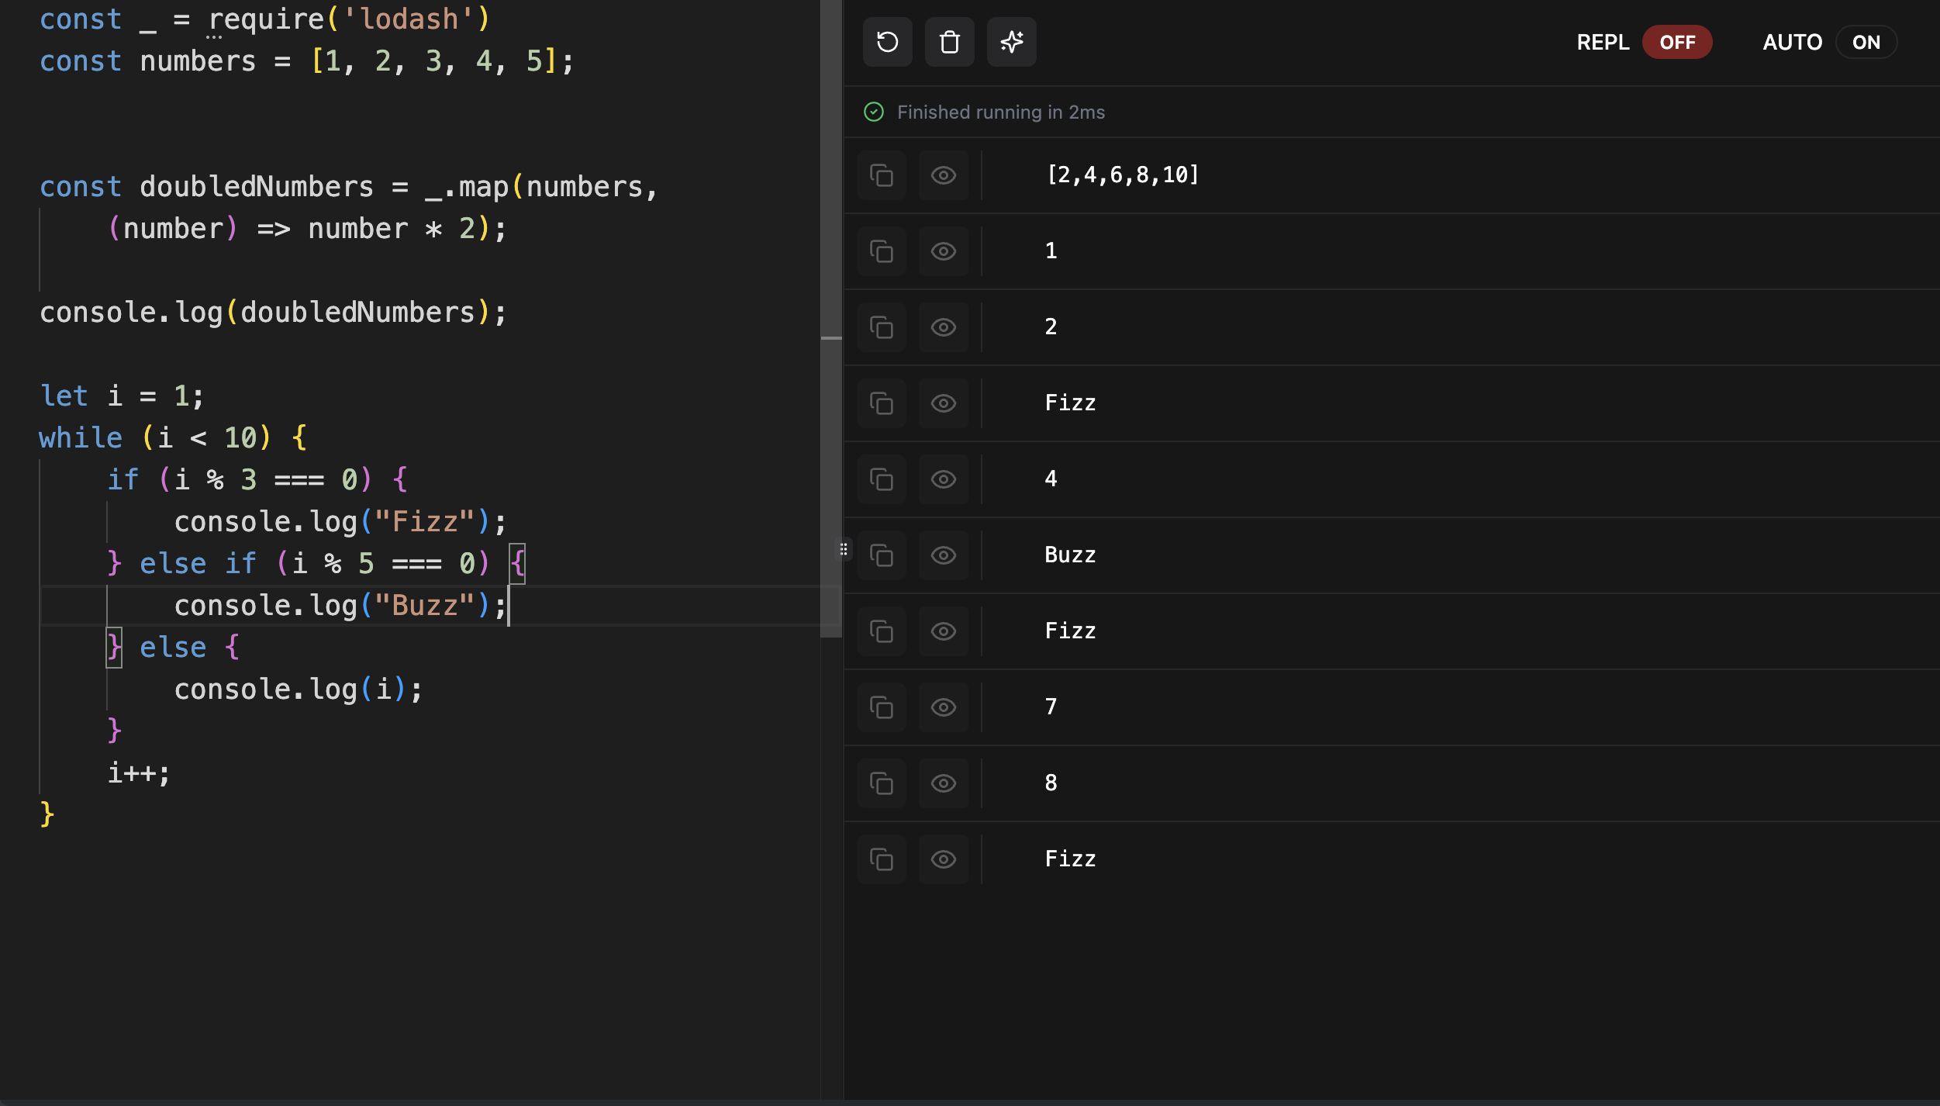Screen dimensions: 1940x1106
Task: Toggle eye on the last Fizz row
Action: click(x=944, y=859)
